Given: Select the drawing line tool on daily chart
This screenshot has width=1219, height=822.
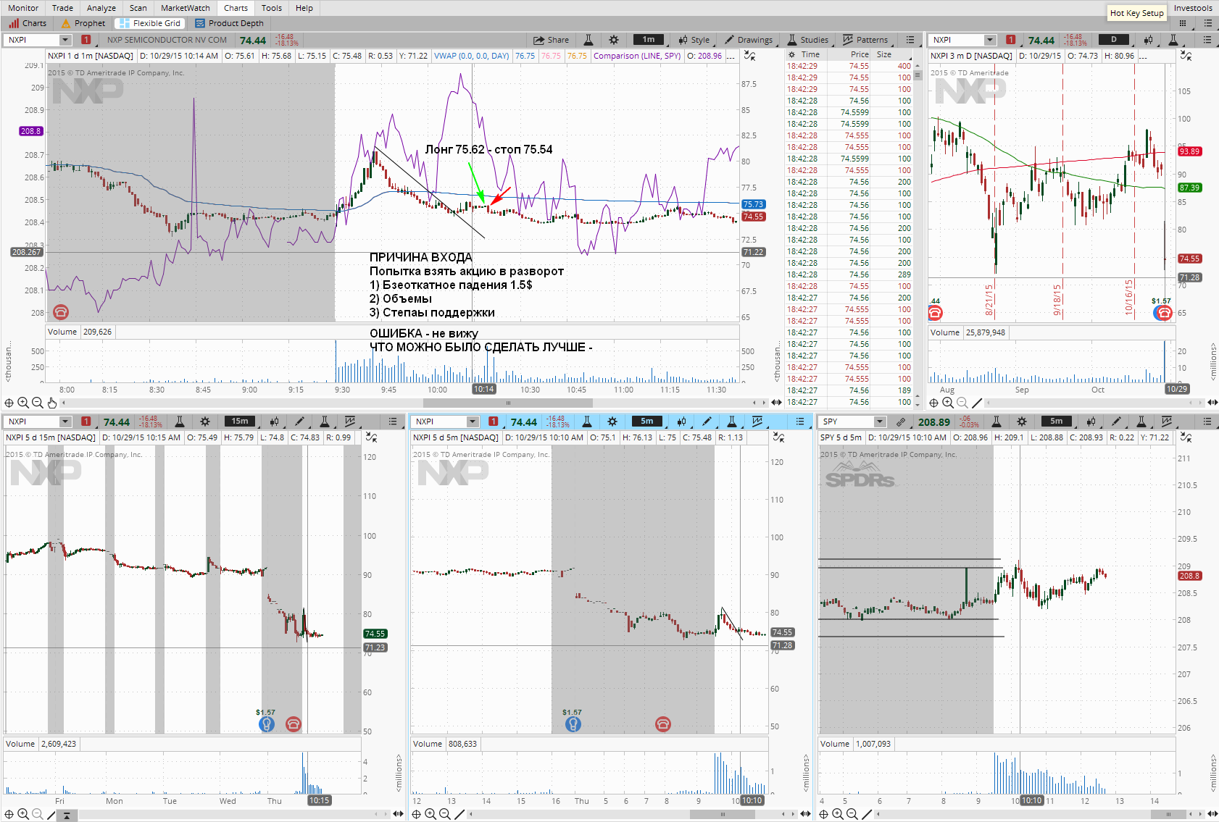Looking at the screenshot, I should tap(976, 403).
